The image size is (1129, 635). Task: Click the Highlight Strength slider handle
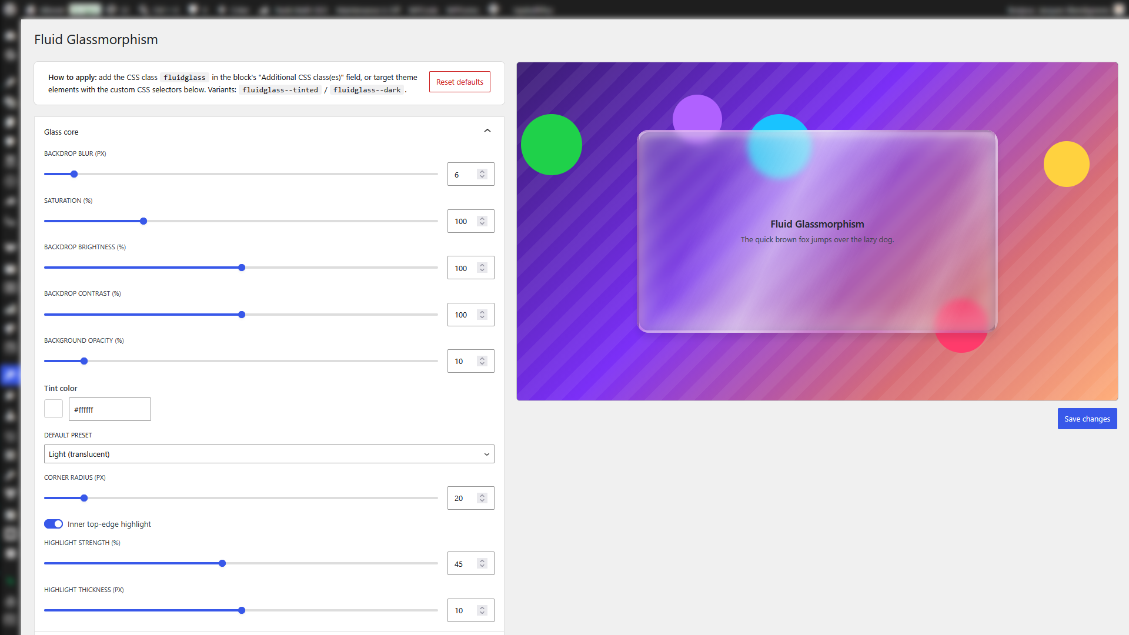(x=222, y=563)
